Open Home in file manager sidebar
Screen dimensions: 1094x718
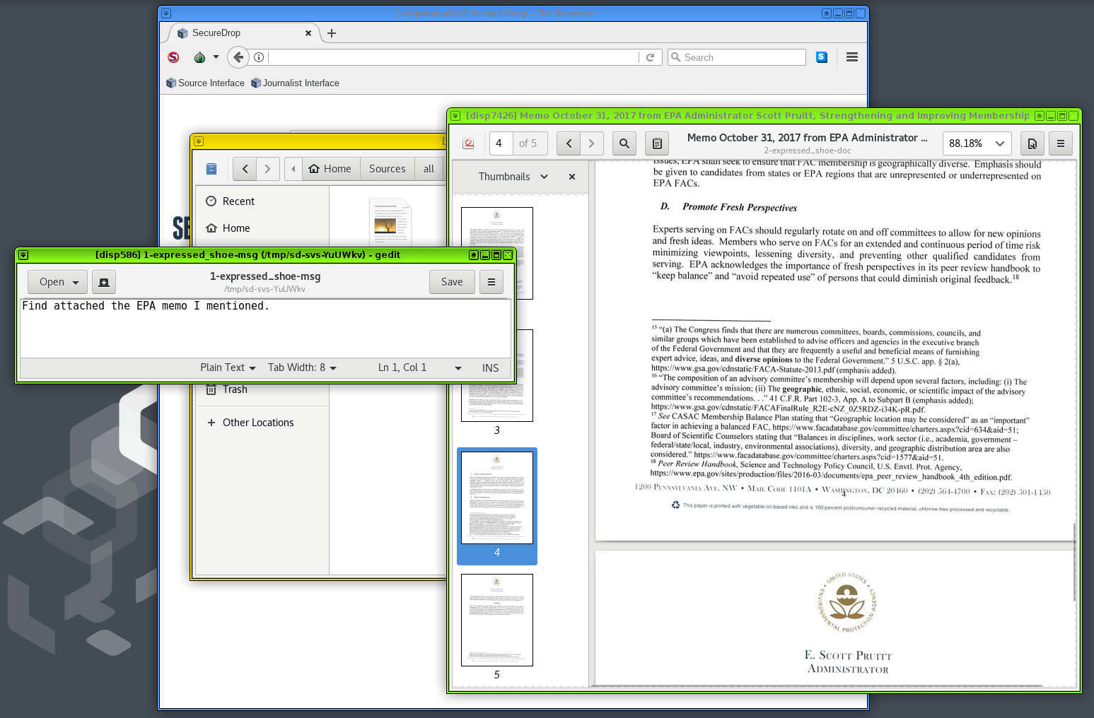(x=262, y=228)
